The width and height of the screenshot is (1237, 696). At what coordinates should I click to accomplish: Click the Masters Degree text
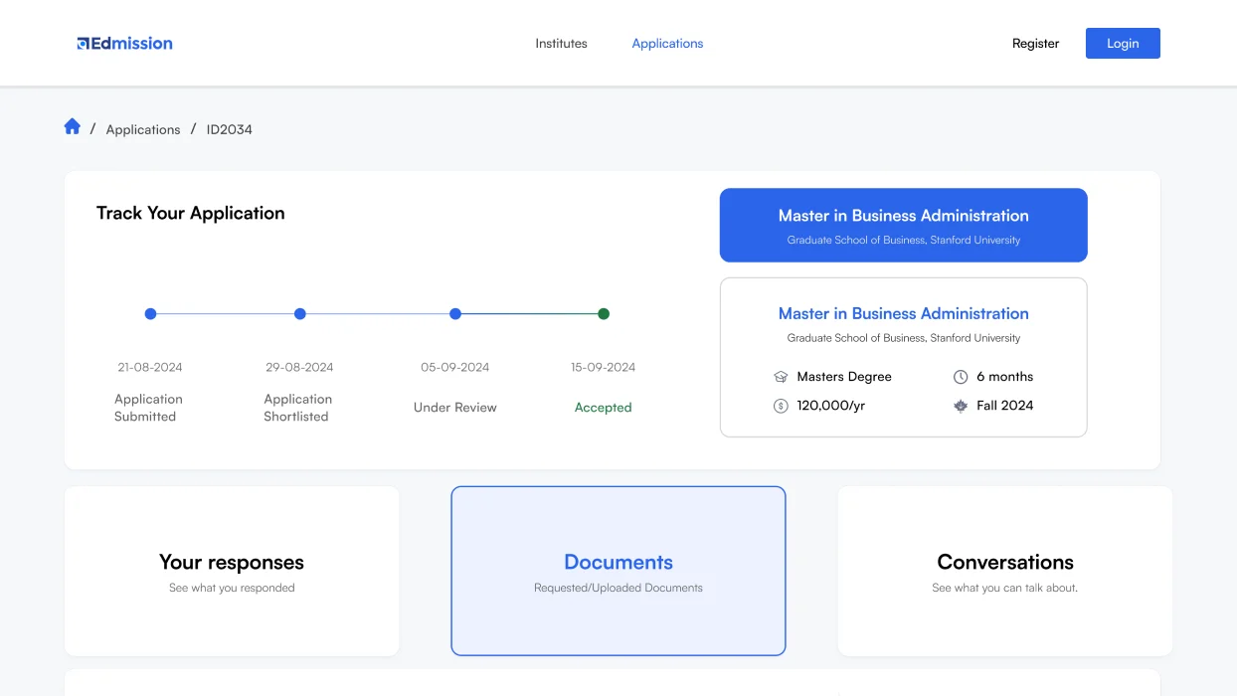tap(844, 377)
